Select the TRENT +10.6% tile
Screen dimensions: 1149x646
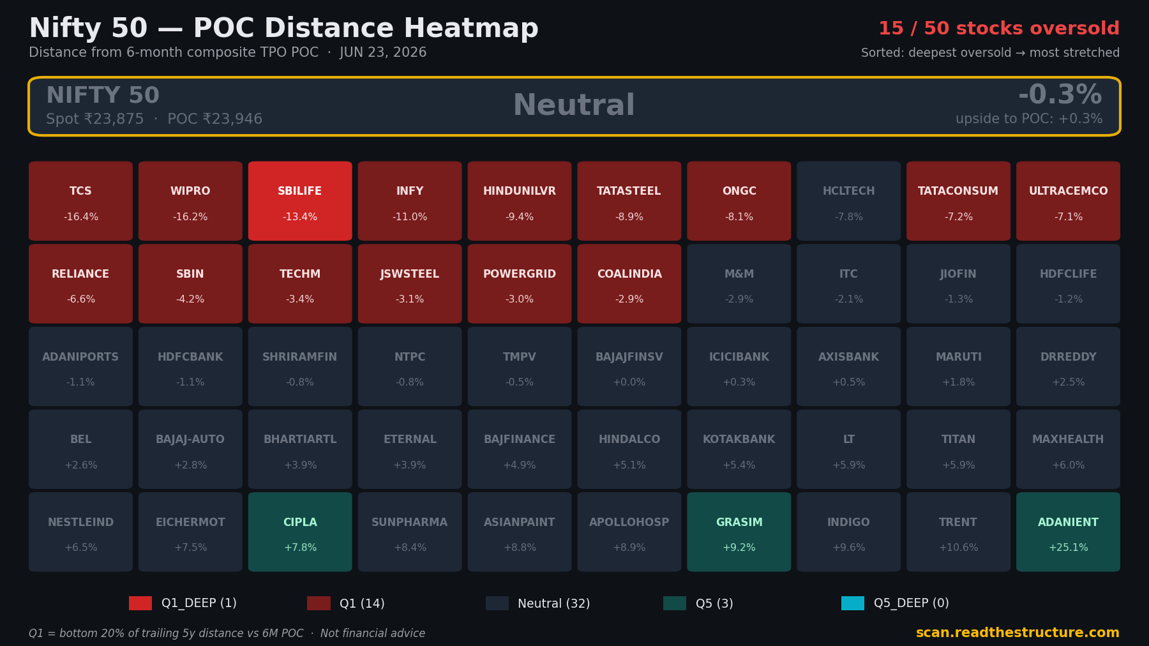[959, 532]
